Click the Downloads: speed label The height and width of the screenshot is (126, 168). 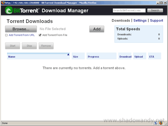[x=124, y=34]
